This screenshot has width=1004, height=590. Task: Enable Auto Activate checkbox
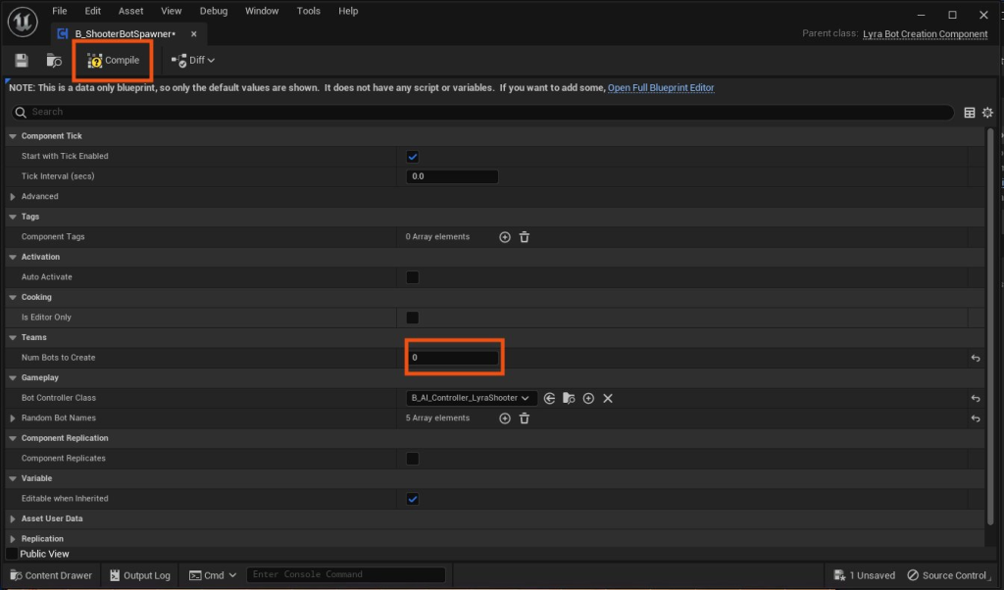pos(413,277)
